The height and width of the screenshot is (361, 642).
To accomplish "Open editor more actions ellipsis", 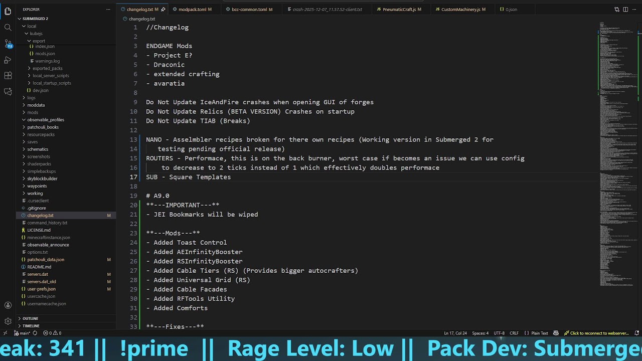I will tap(634, 10).
